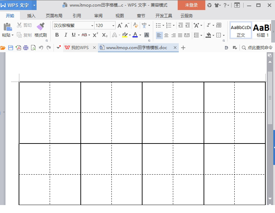Apply the 正文 style
Viewport: 275px width, 213px height.
point(240,30)
